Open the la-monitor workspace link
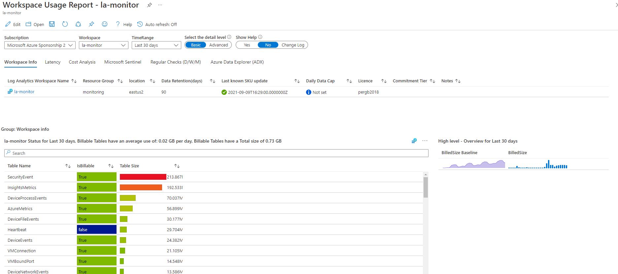Screen dimensions: 618x274 tap(24, 92)
